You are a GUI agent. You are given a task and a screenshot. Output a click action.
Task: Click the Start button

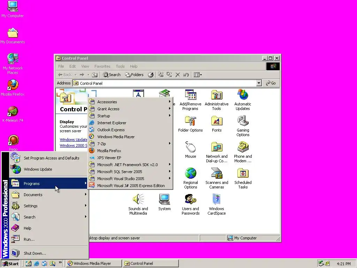10,264
